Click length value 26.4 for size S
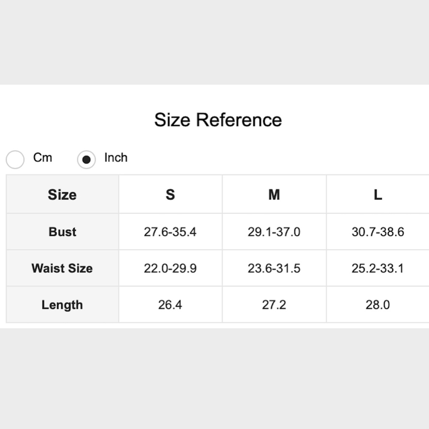Screen dimensions: 429x429 click(x=170, y=305)
